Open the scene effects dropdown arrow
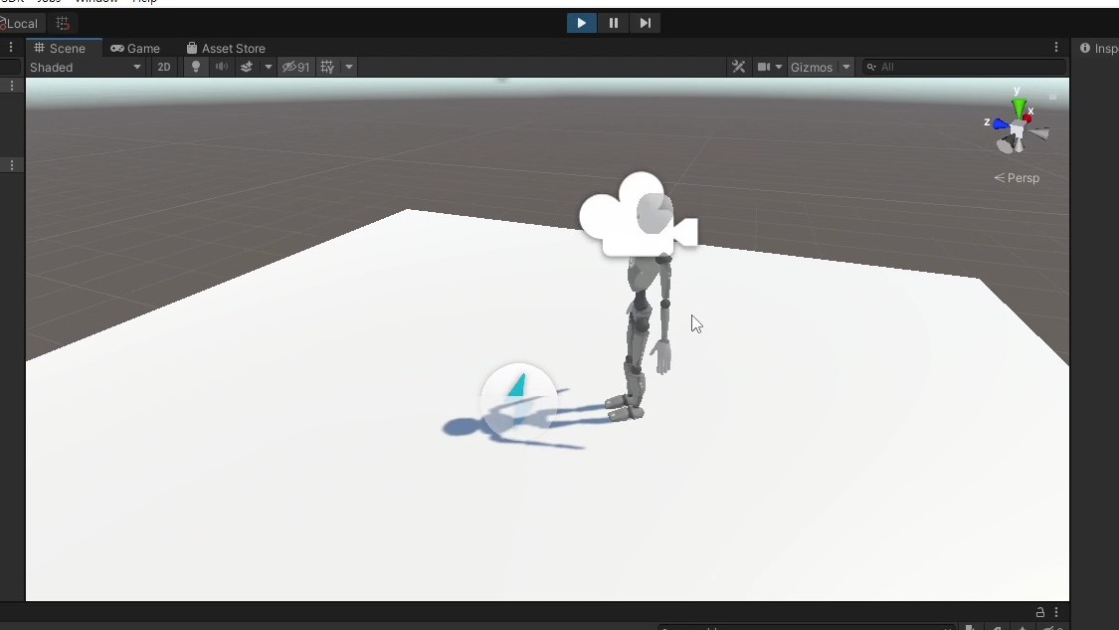Screen dimensions: 1119x630 click(269, 67)
